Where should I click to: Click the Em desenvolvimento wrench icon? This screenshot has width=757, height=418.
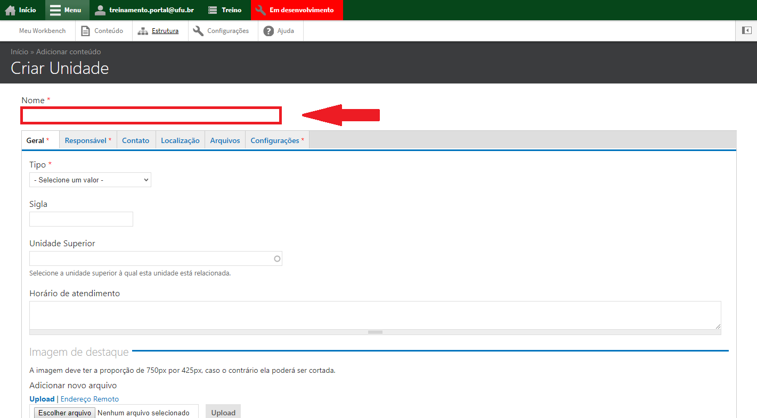pos(261,10)
